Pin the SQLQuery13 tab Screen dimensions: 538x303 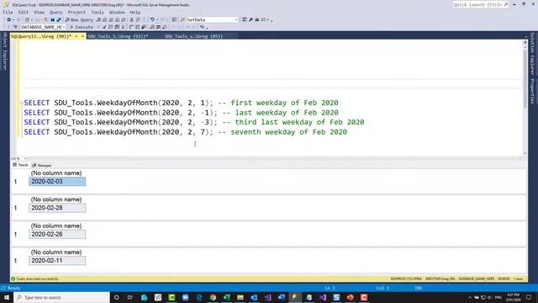(x=76, y=36)
